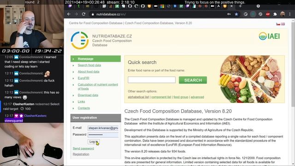Click the Nutridatabaze circular logo
295x166 pixels.
(x=80, y=41)
